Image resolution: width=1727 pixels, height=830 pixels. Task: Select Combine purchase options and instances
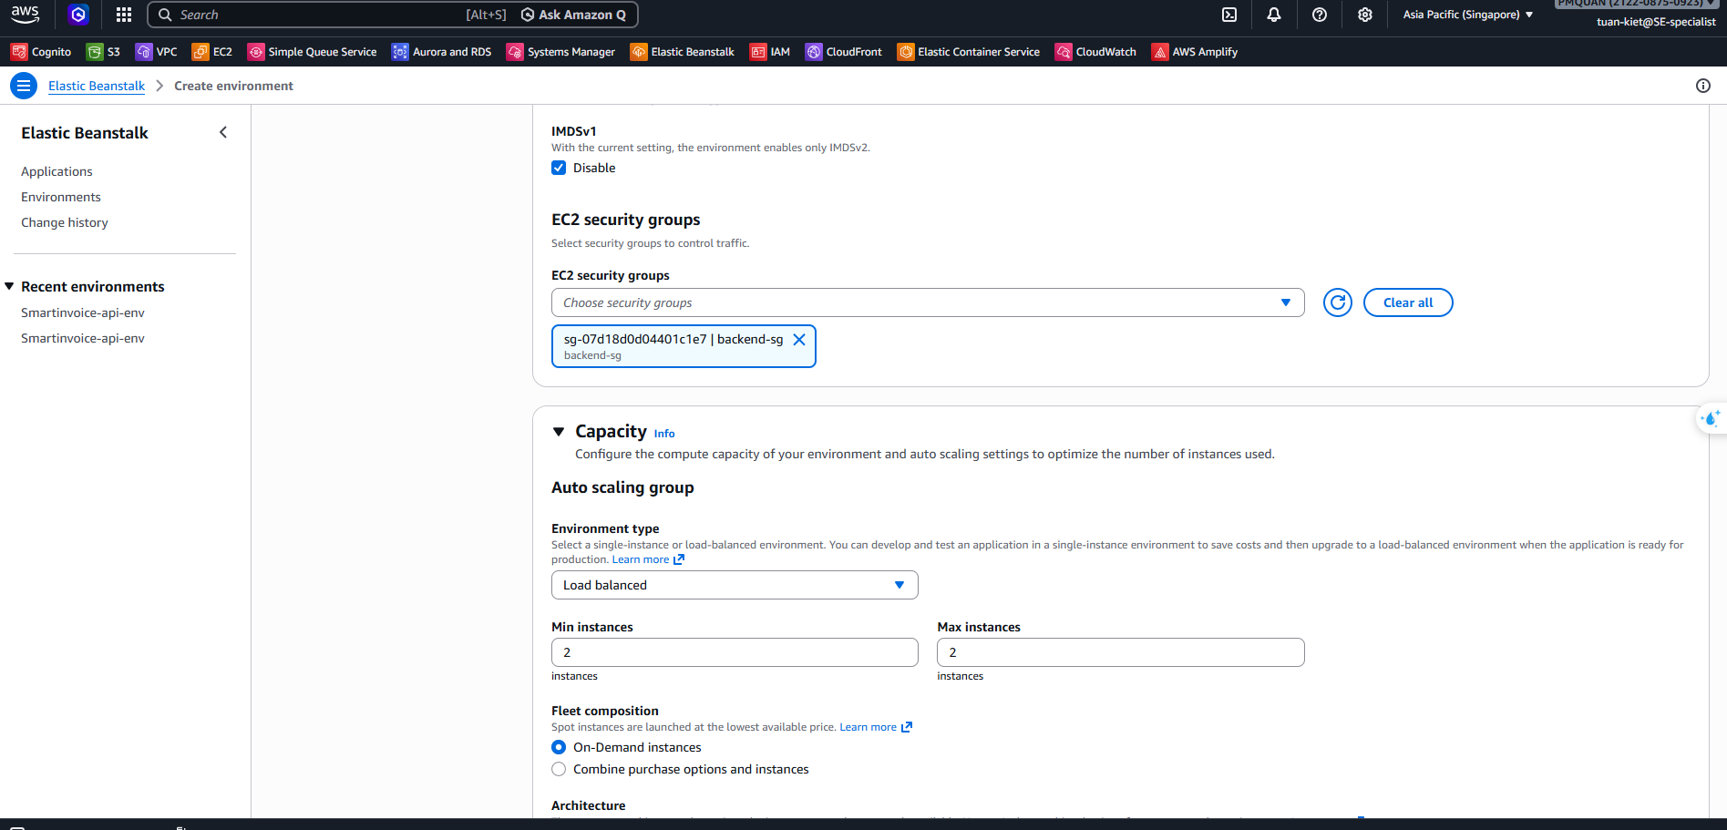click(559, 769)
